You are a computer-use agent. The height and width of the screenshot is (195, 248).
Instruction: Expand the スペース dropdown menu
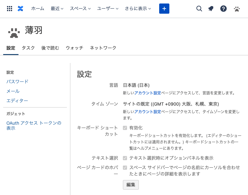[x=80, y=9]
